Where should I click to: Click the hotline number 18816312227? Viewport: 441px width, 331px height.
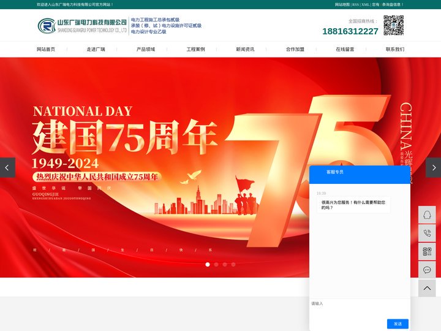click(x=350, y=31)
